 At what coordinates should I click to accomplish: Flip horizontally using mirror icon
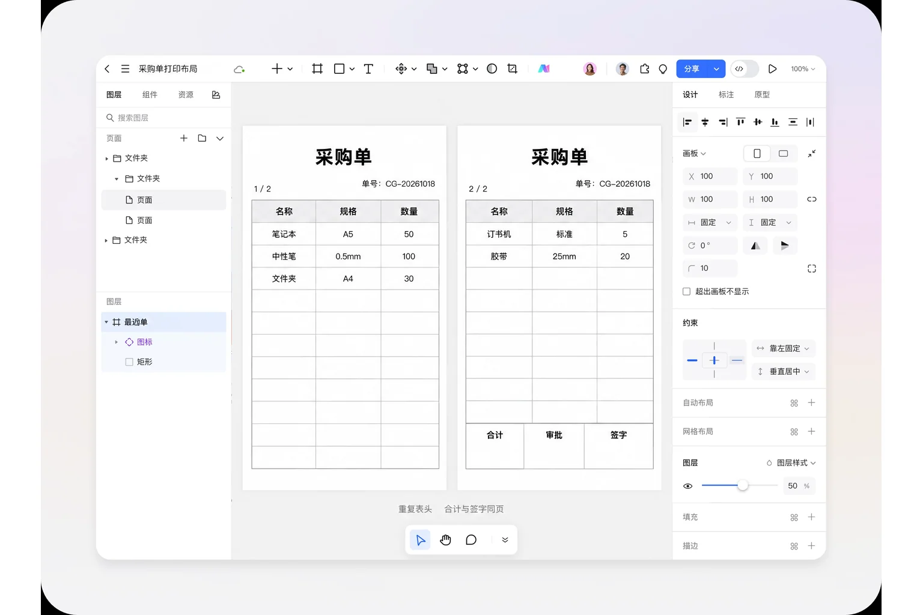(755, 246)
